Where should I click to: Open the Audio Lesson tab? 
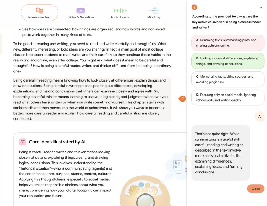click(x=120, y=17)
